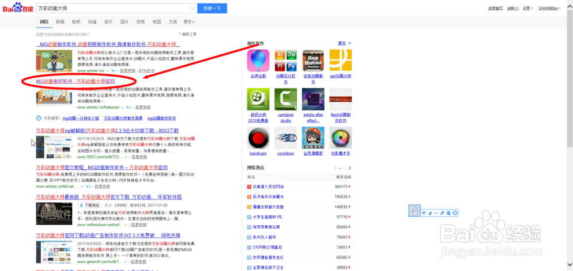
Task: Switch to the 知道 tab
Action: [x=92, y=22]
